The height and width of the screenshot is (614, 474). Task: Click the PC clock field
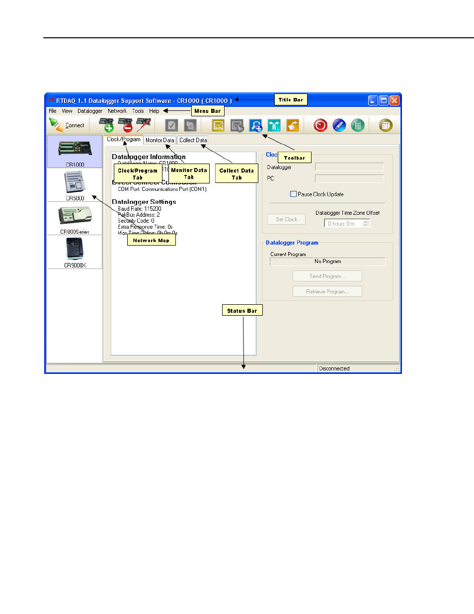(x=349, y=178)
